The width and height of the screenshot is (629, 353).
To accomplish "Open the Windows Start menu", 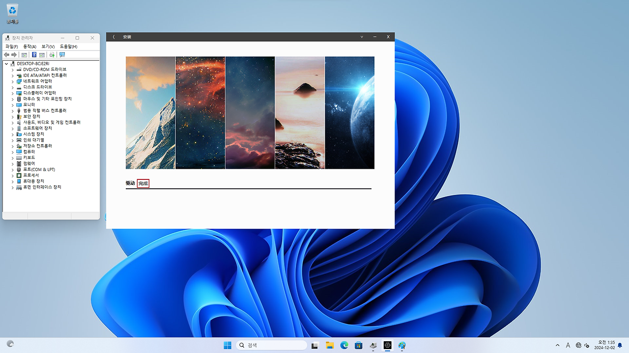I will pyautogui.click(x=228, y=345).
